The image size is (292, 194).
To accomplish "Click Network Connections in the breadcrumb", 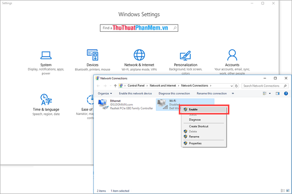I will (x=195, y=86).
